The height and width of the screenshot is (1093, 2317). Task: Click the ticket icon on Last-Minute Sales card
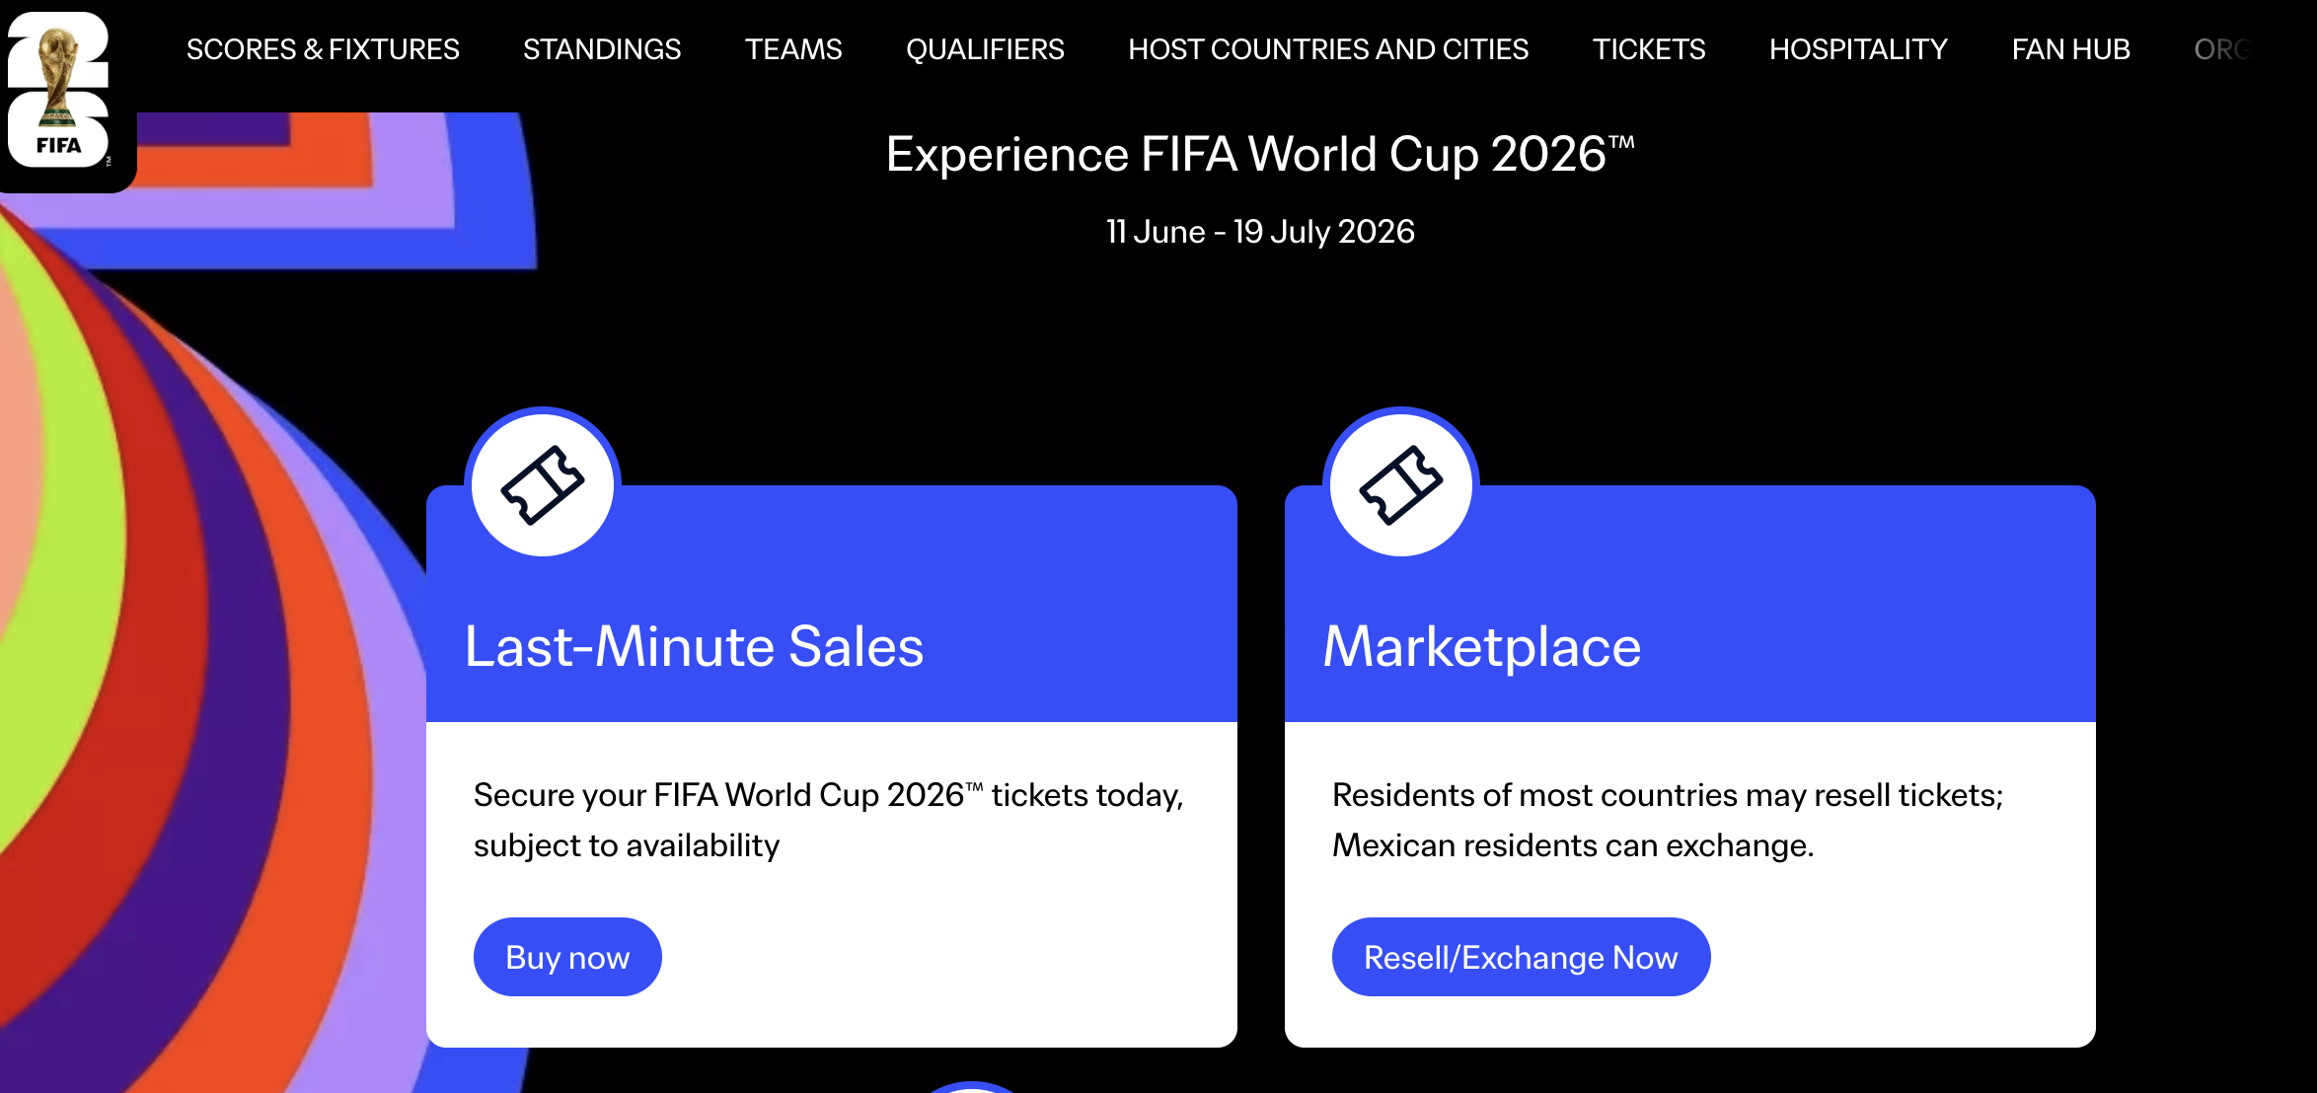click(x=542, y=483)
